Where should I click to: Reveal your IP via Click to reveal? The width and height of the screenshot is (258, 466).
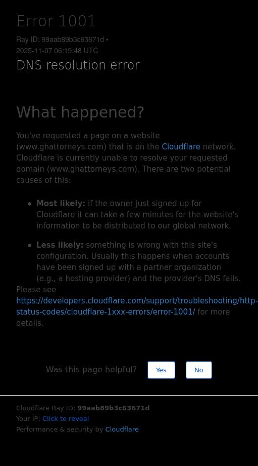pos(66,419)
